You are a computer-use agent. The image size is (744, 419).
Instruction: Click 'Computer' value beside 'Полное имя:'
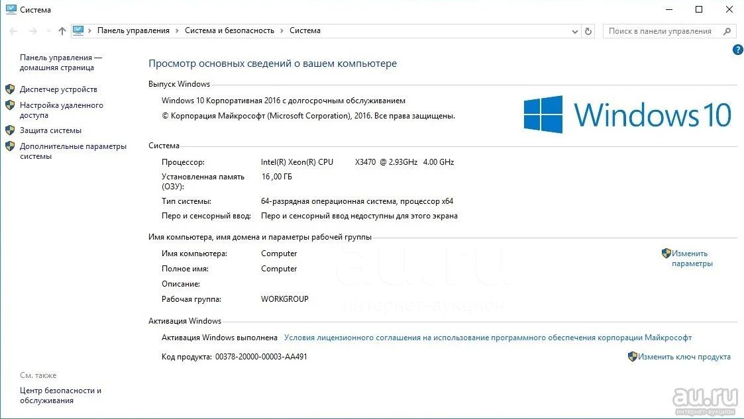[x=279, y=269]
